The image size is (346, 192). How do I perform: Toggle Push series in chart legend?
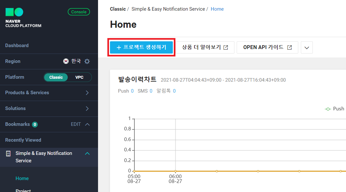334,109
